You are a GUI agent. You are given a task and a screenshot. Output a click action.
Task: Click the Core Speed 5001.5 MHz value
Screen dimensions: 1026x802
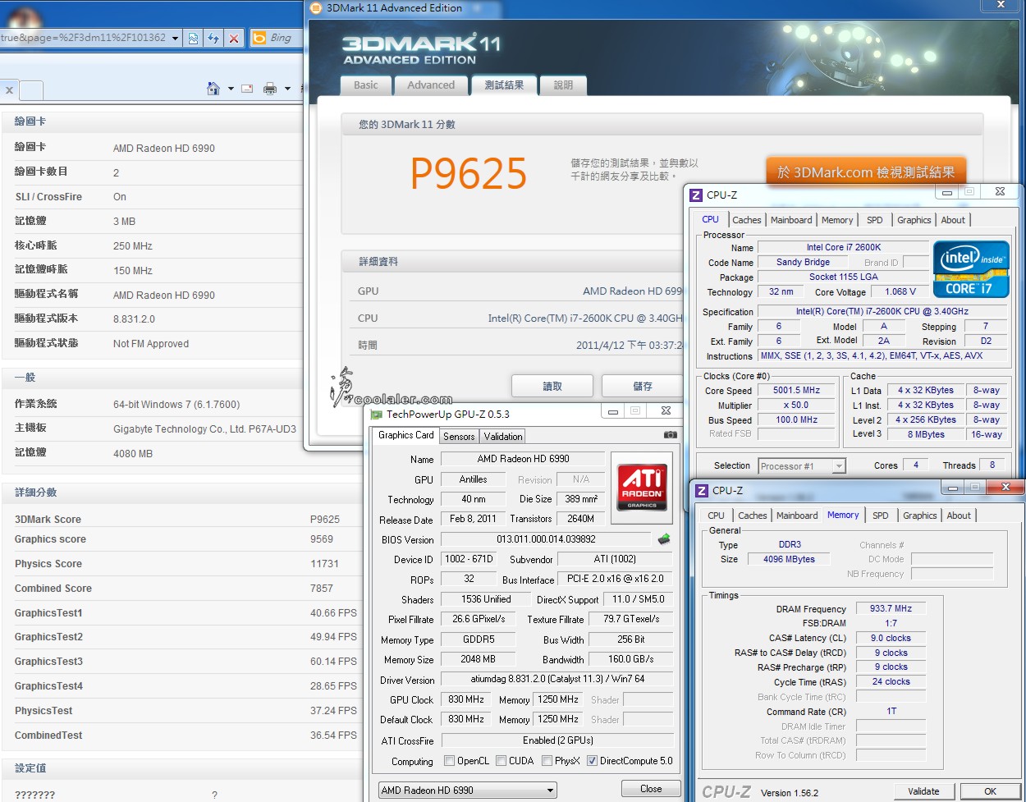click(797, 391)
